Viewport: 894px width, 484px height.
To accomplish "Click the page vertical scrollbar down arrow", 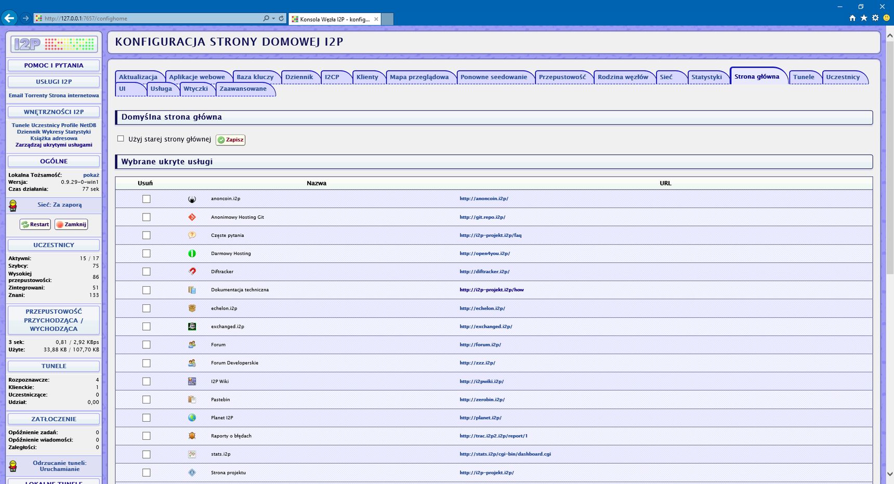I will click(889, 474).
